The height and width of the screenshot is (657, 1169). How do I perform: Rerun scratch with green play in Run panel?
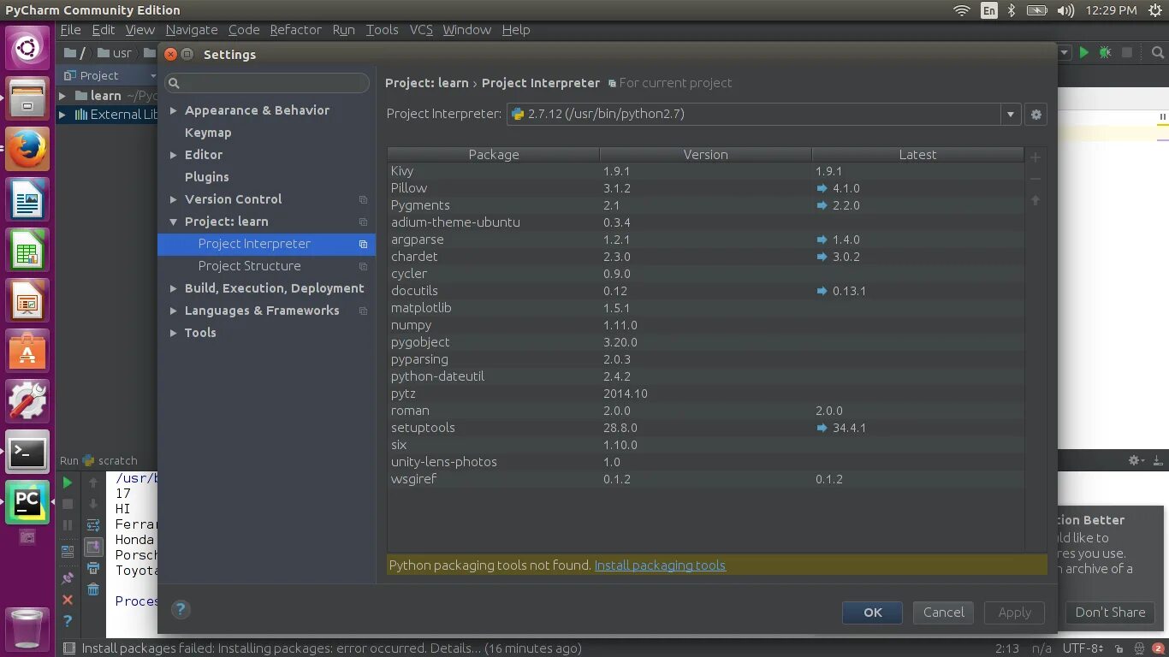(x=68, y=482)
